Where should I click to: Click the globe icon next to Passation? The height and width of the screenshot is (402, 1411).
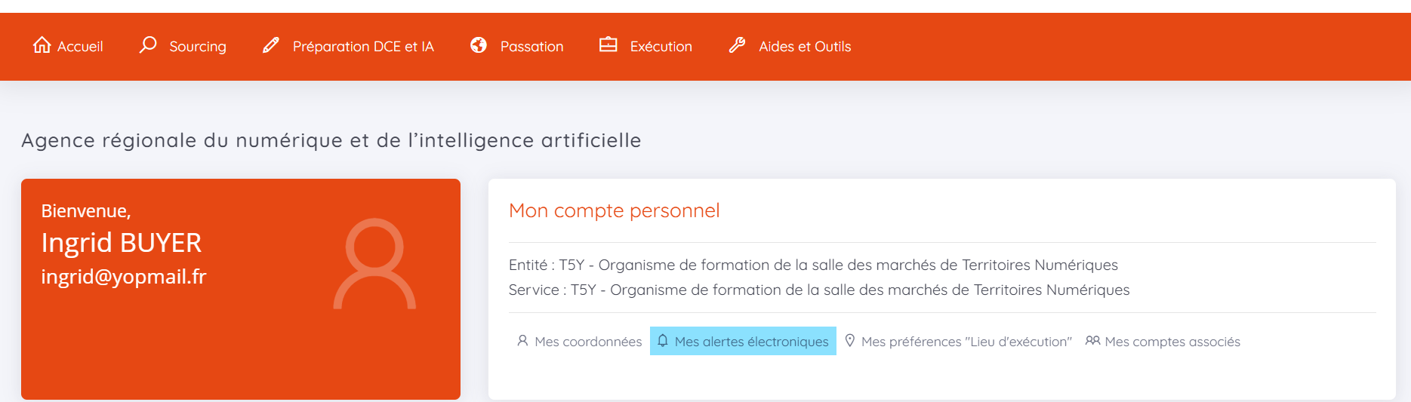479,45
